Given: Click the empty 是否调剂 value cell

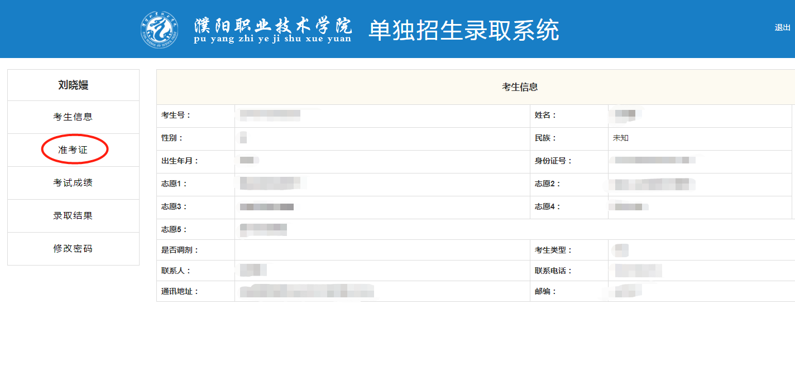Looking at the screenshot, I should (x=382, y=250).
